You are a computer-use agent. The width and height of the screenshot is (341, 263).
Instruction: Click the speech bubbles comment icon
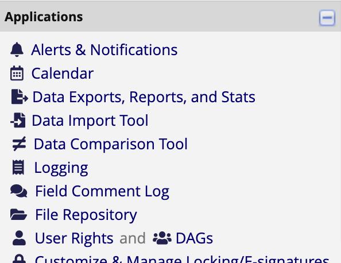19,191
